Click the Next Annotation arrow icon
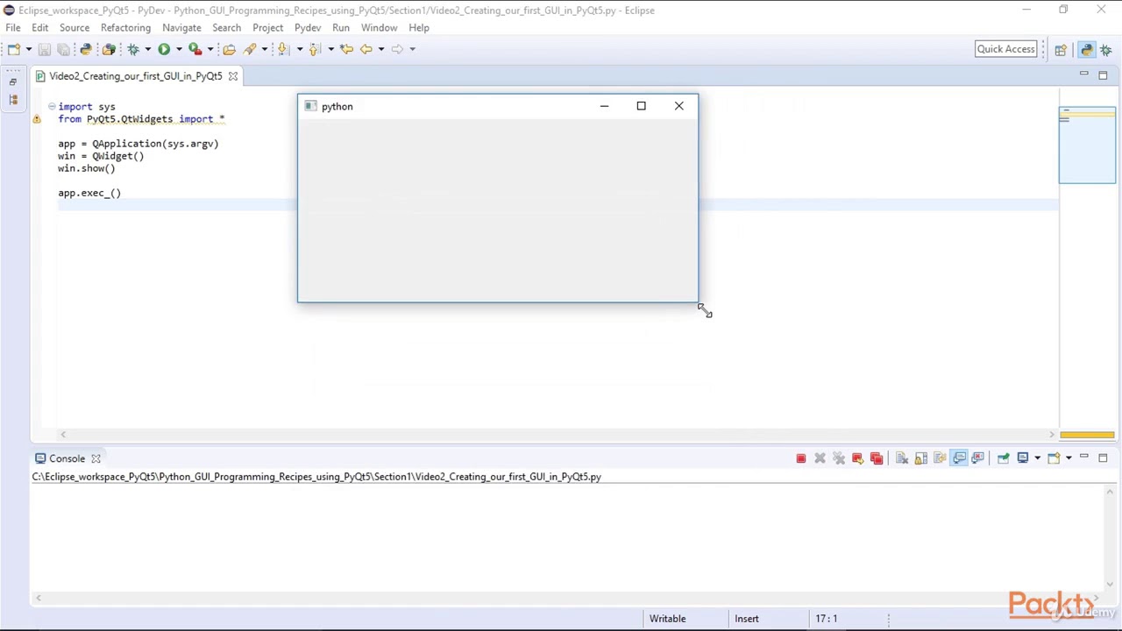The image size is (1122, 631). (283, 49)
